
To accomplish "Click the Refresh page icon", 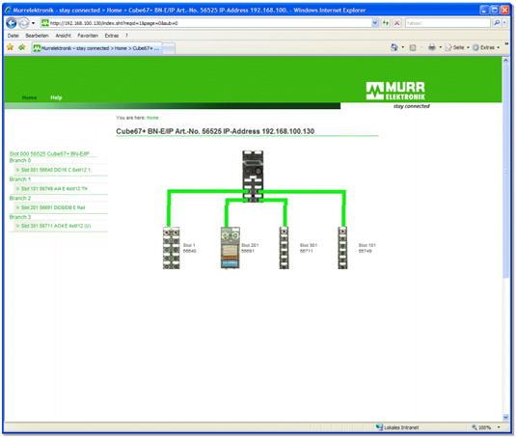I will [x=386, y=23].
